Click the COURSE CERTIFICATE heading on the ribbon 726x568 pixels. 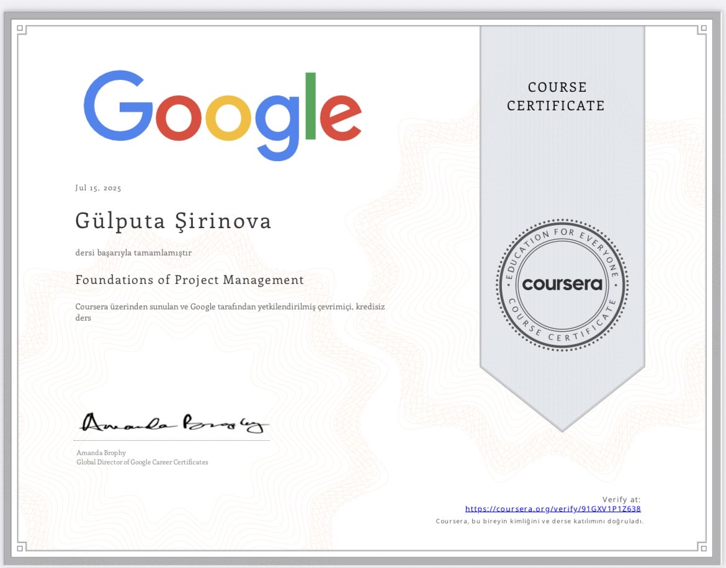555,96
